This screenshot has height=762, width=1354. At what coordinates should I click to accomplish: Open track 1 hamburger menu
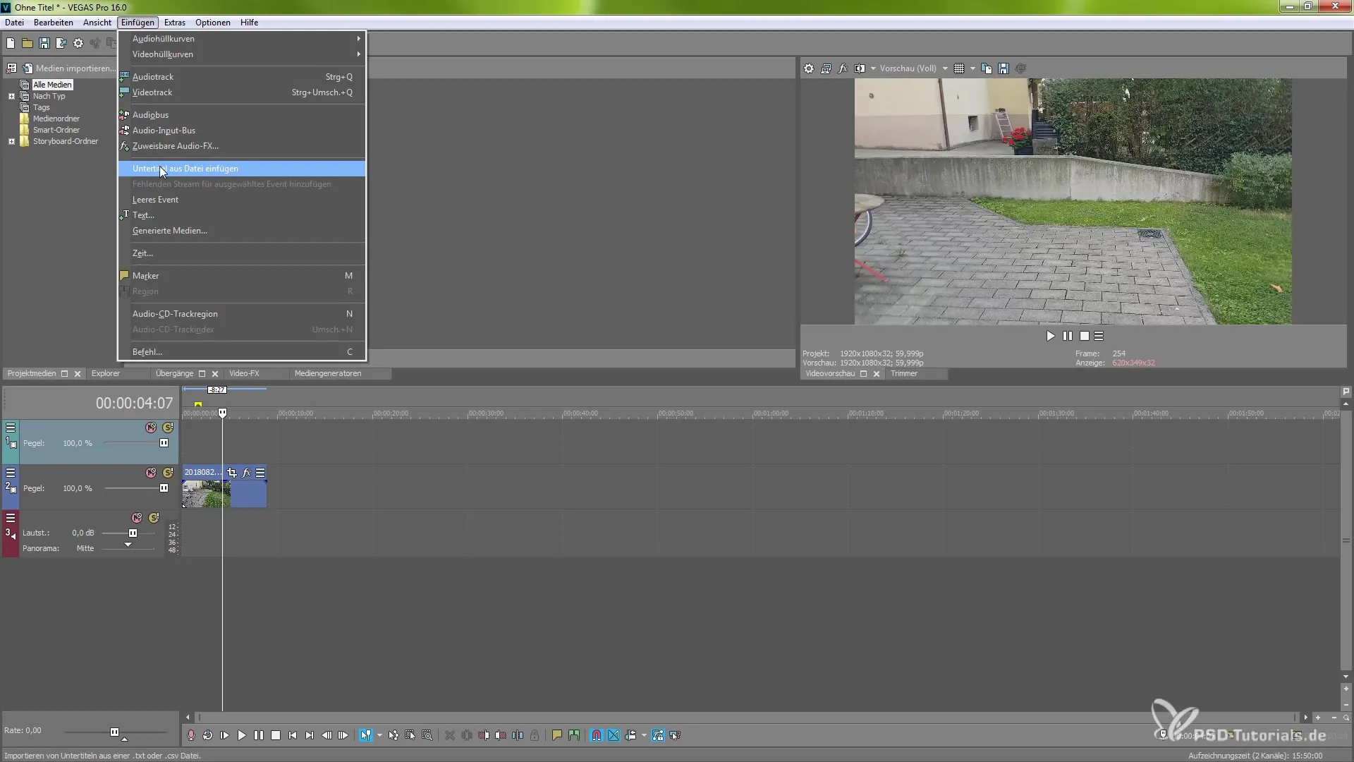(x=11, y=428)
